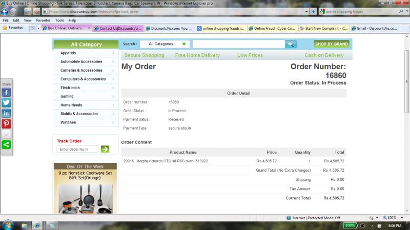The image size is (410, 230).
Task: Click the vertical page scrollbar thumb
Action: point(406,81)
